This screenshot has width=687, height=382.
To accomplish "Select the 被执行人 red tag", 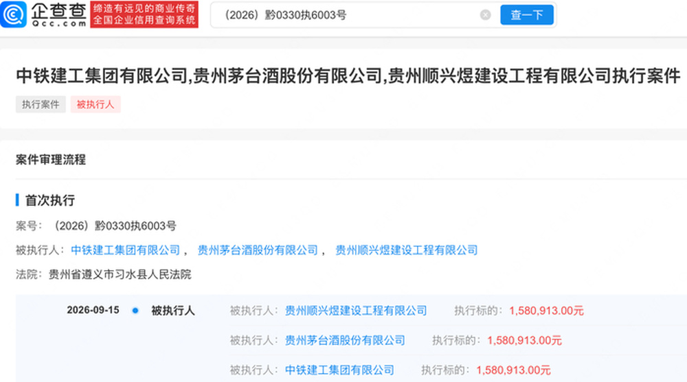I will coord(95,104).
